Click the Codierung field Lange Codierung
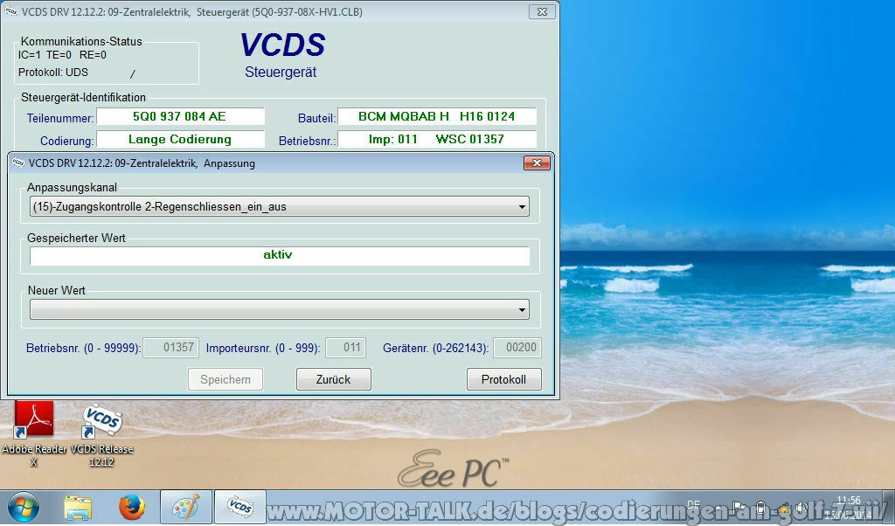Viewport: 895px width, 526px height. [x=180, y=139]
